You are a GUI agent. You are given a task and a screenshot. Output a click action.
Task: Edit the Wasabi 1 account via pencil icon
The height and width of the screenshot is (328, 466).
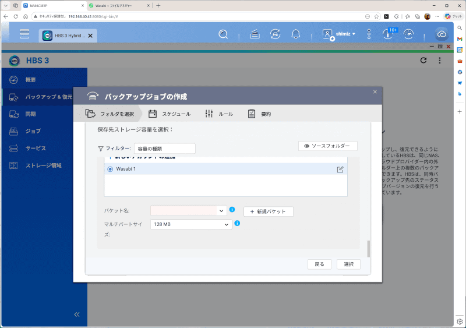340,169
